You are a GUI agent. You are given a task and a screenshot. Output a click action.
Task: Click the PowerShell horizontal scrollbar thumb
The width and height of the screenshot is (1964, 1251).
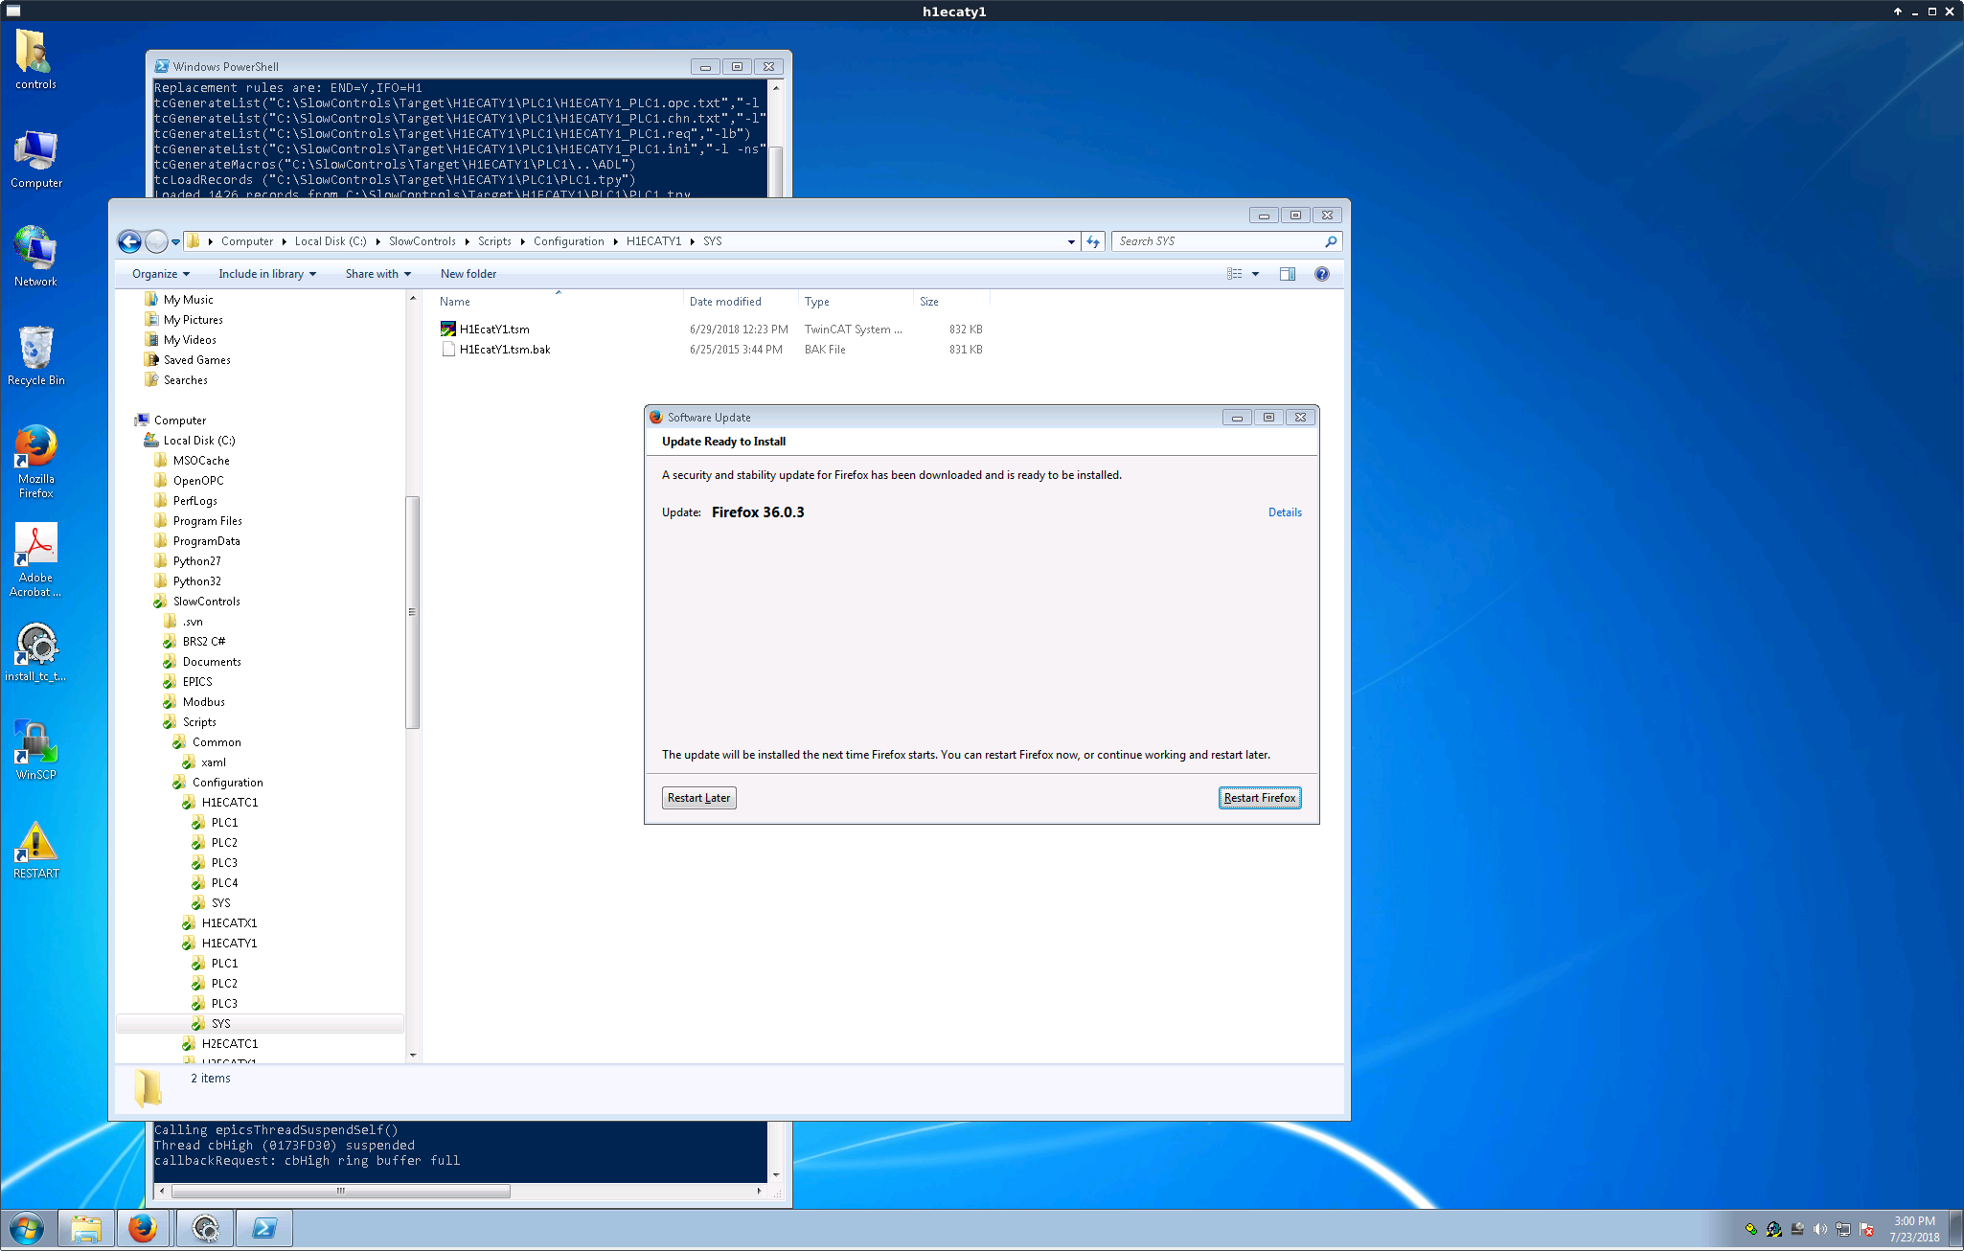pos(341,1192)
